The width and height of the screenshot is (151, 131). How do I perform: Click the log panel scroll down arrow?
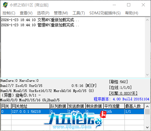[x=147, y=75]
